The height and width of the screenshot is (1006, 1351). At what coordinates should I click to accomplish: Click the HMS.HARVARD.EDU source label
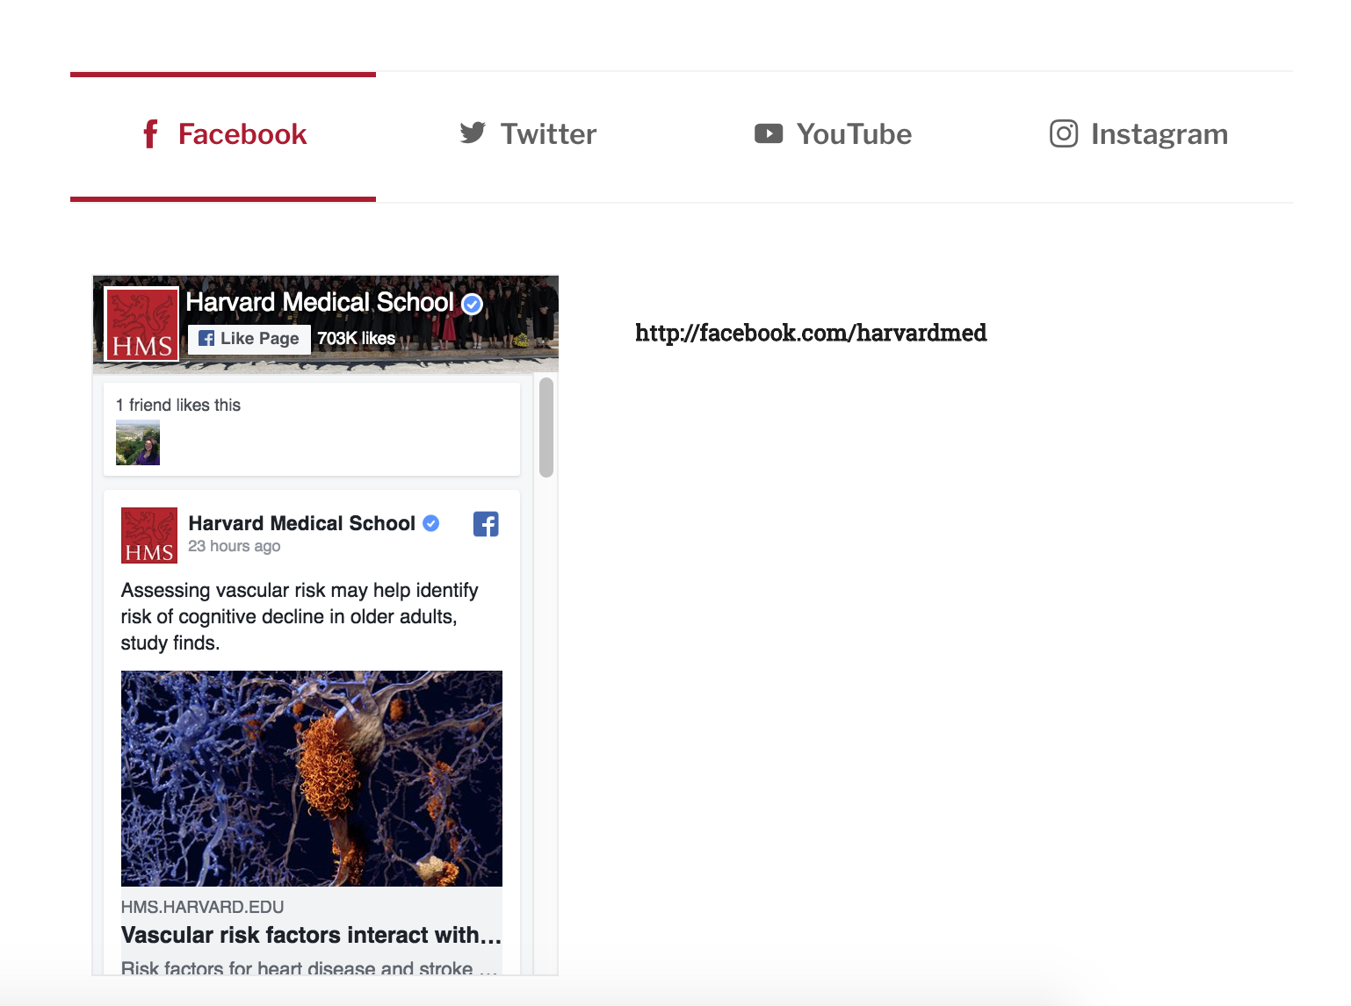(203, 907)
